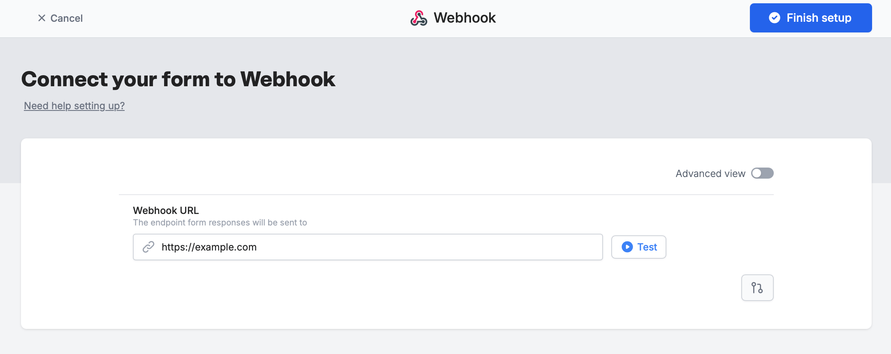Image resolution: width=891 pixels, height=354 pixels.
Task: Click Finish setup button label
Action: click(x=819, y=18)
